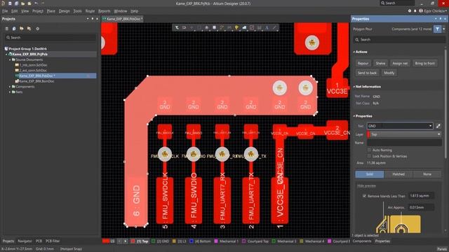This screenshot has width=449, height=252.
Task: Click the Arc Approx. value field
Action: (x=421, y=207)
